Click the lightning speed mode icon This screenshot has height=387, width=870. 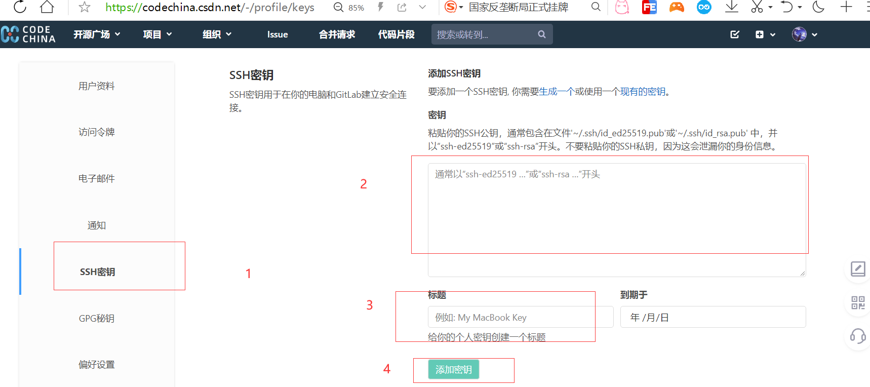coord(380,7)
